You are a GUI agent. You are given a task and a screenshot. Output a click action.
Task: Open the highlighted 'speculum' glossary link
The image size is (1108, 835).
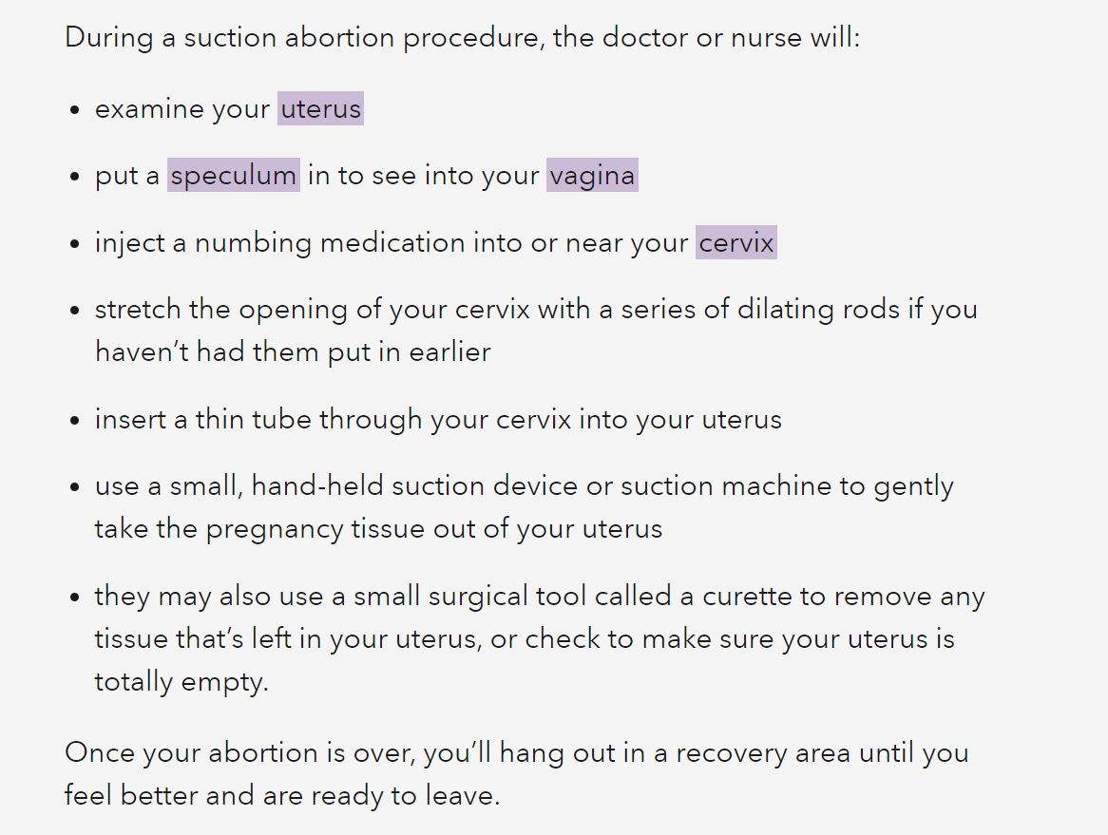[x=233, y=175]
